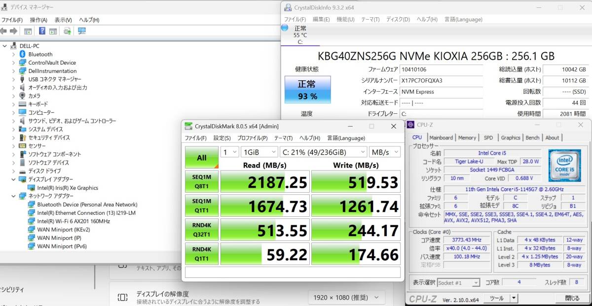The height and width of the screenshot is (306, 592).
Task: Click the カメラ device icon
Action: pyautogui.click(x=22, y=96)
